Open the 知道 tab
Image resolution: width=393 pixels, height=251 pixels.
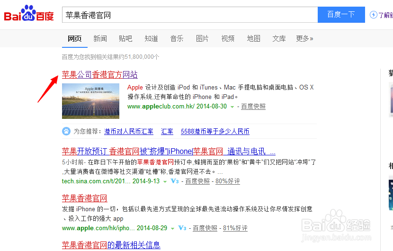151,38
